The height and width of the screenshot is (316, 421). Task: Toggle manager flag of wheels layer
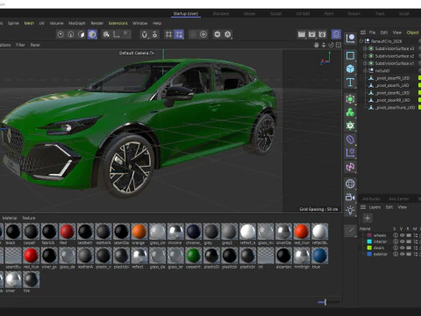click(416, 235)
